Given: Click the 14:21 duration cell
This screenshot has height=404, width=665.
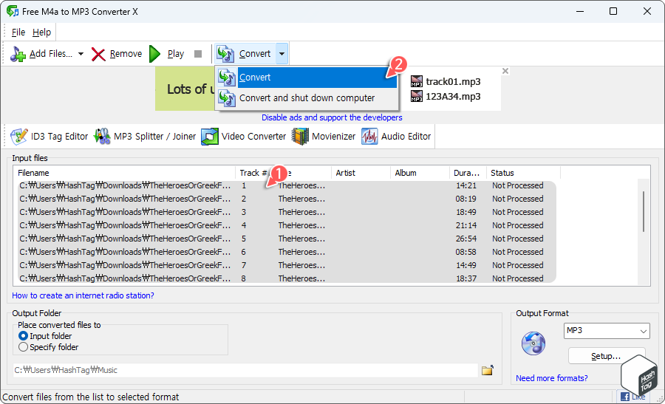Looking at the screenshot, I should click(466, 185).
